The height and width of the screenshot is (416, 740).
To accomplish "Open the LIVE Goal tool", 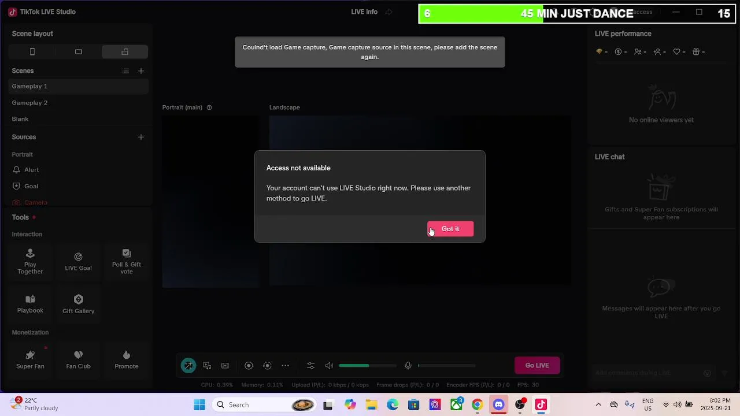I will [x=78, y=262].
